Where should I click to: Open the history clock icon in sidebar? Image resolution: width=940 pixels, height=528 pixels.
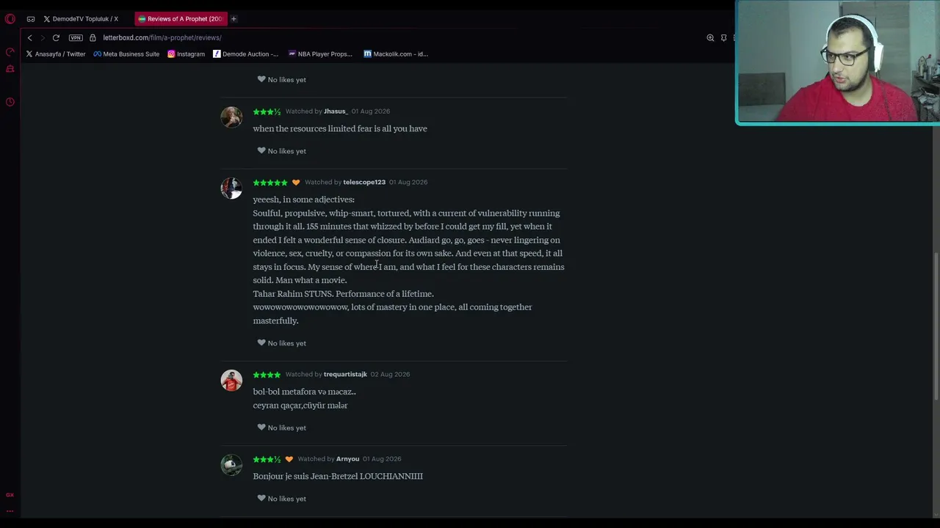[x=10, y=102]
